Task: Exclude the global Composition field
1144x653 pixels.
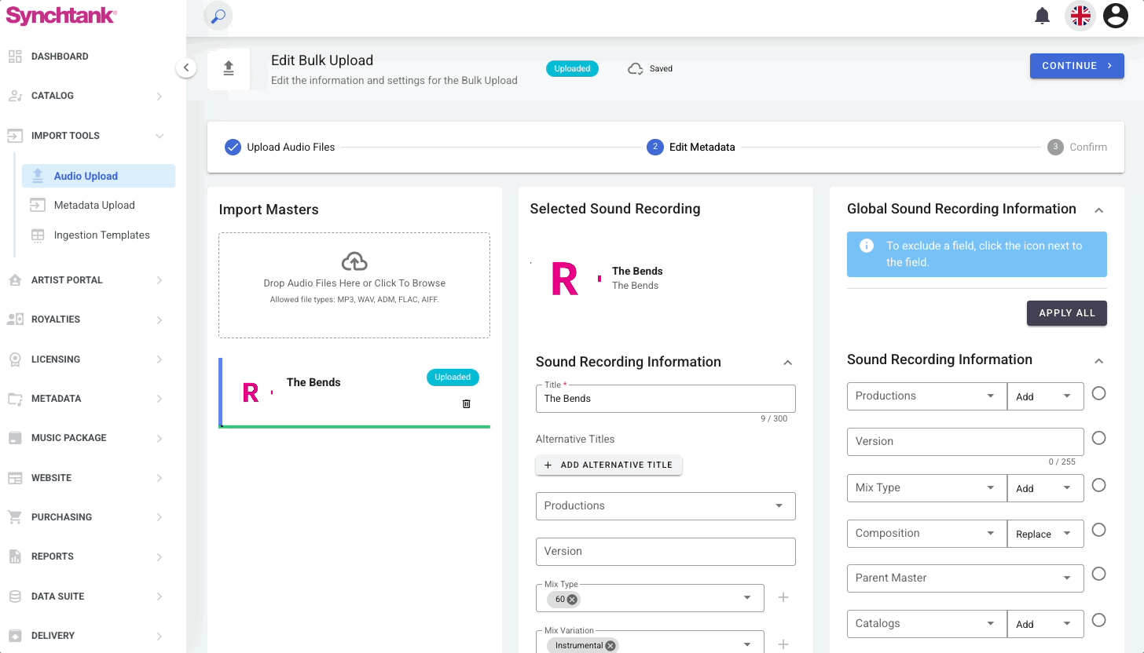Action: click(1099, 530)
